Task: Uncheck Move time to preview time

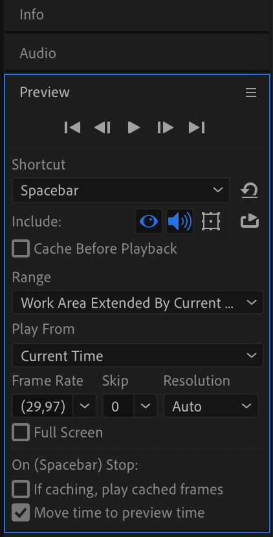Action: [21, 512]
